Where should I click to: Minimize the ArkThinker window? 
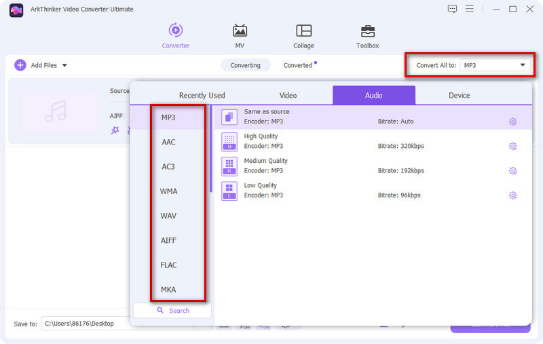point(496,9)
